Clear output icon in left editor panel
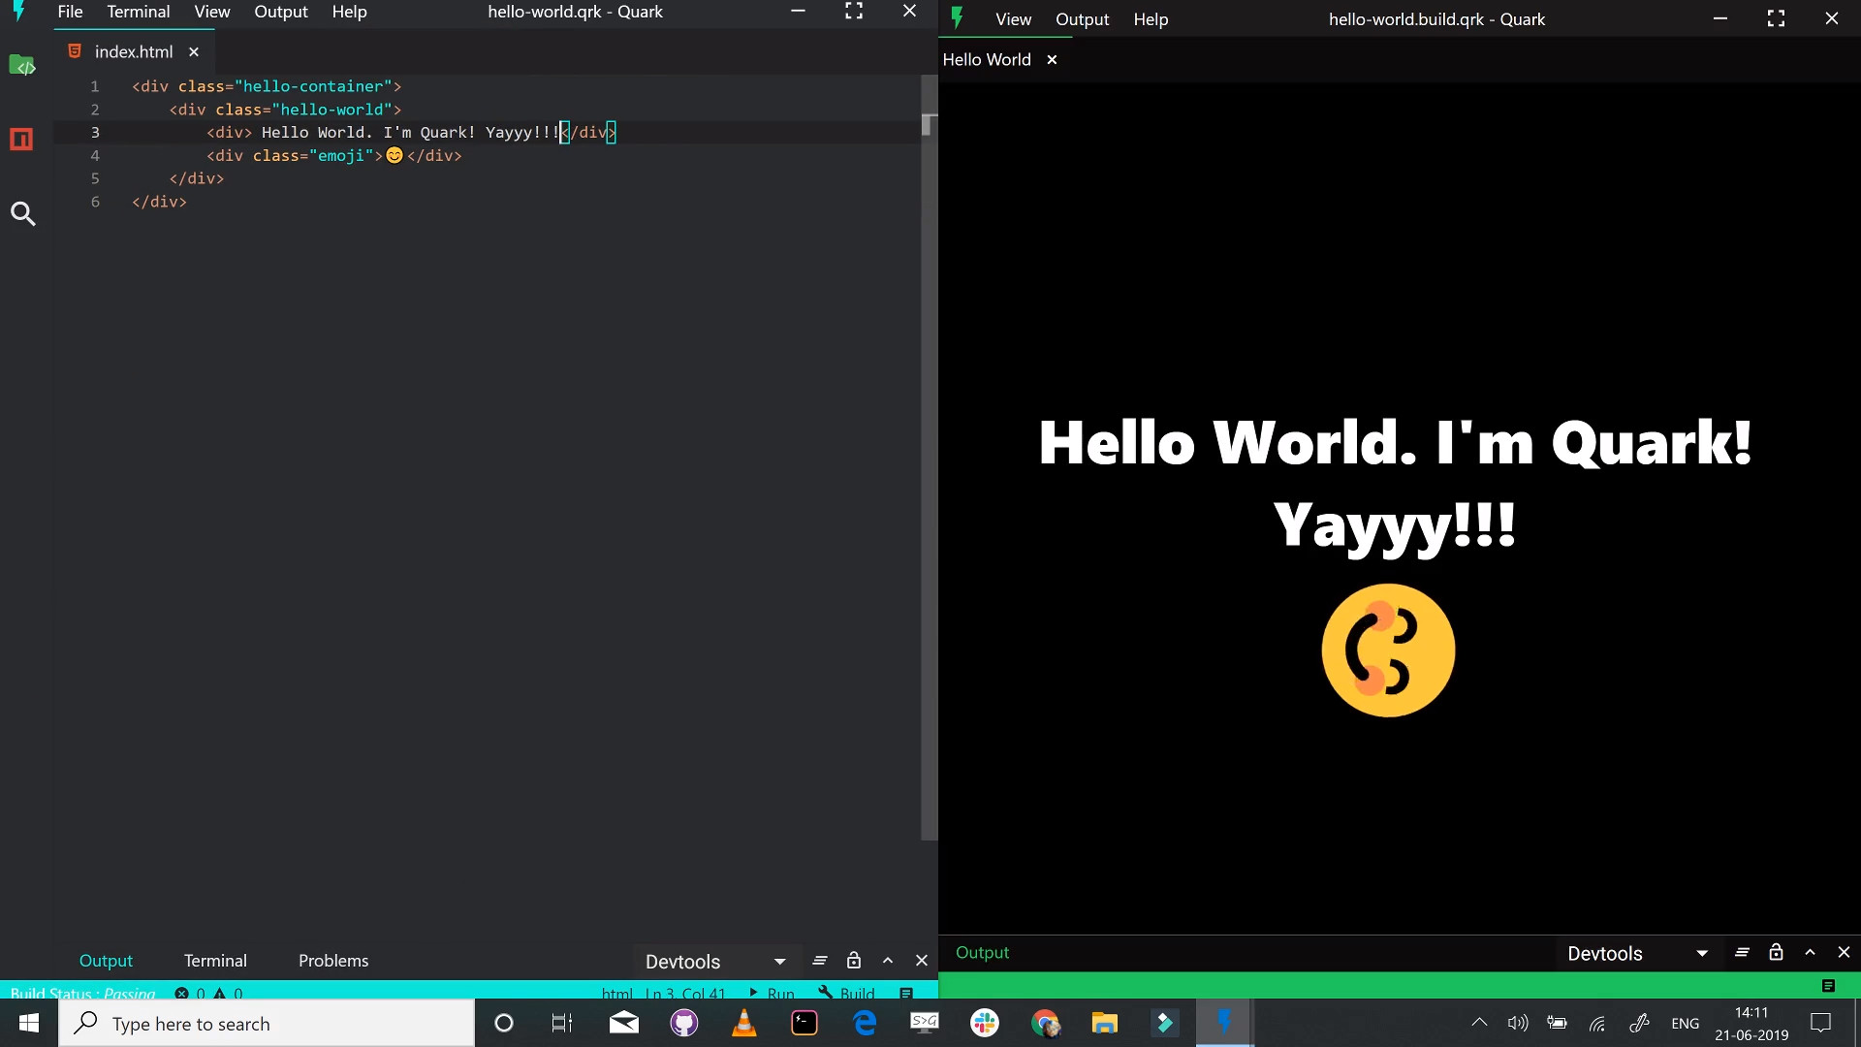The height and width of the screenshot is (1047, 1861). pyautogui.click(x=820, y=961)
